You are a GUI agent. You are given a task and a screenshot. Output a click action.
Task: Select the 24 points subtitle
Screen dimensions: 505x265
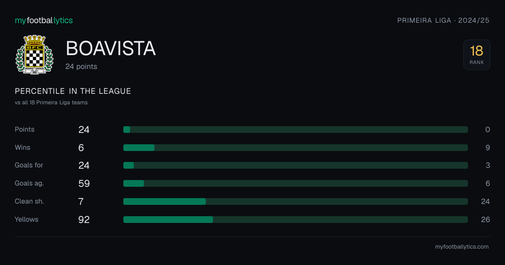click(81, 66)
